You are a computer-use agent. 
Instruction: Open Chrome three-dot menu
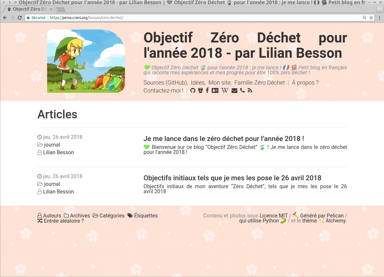[x=380, y=18]
